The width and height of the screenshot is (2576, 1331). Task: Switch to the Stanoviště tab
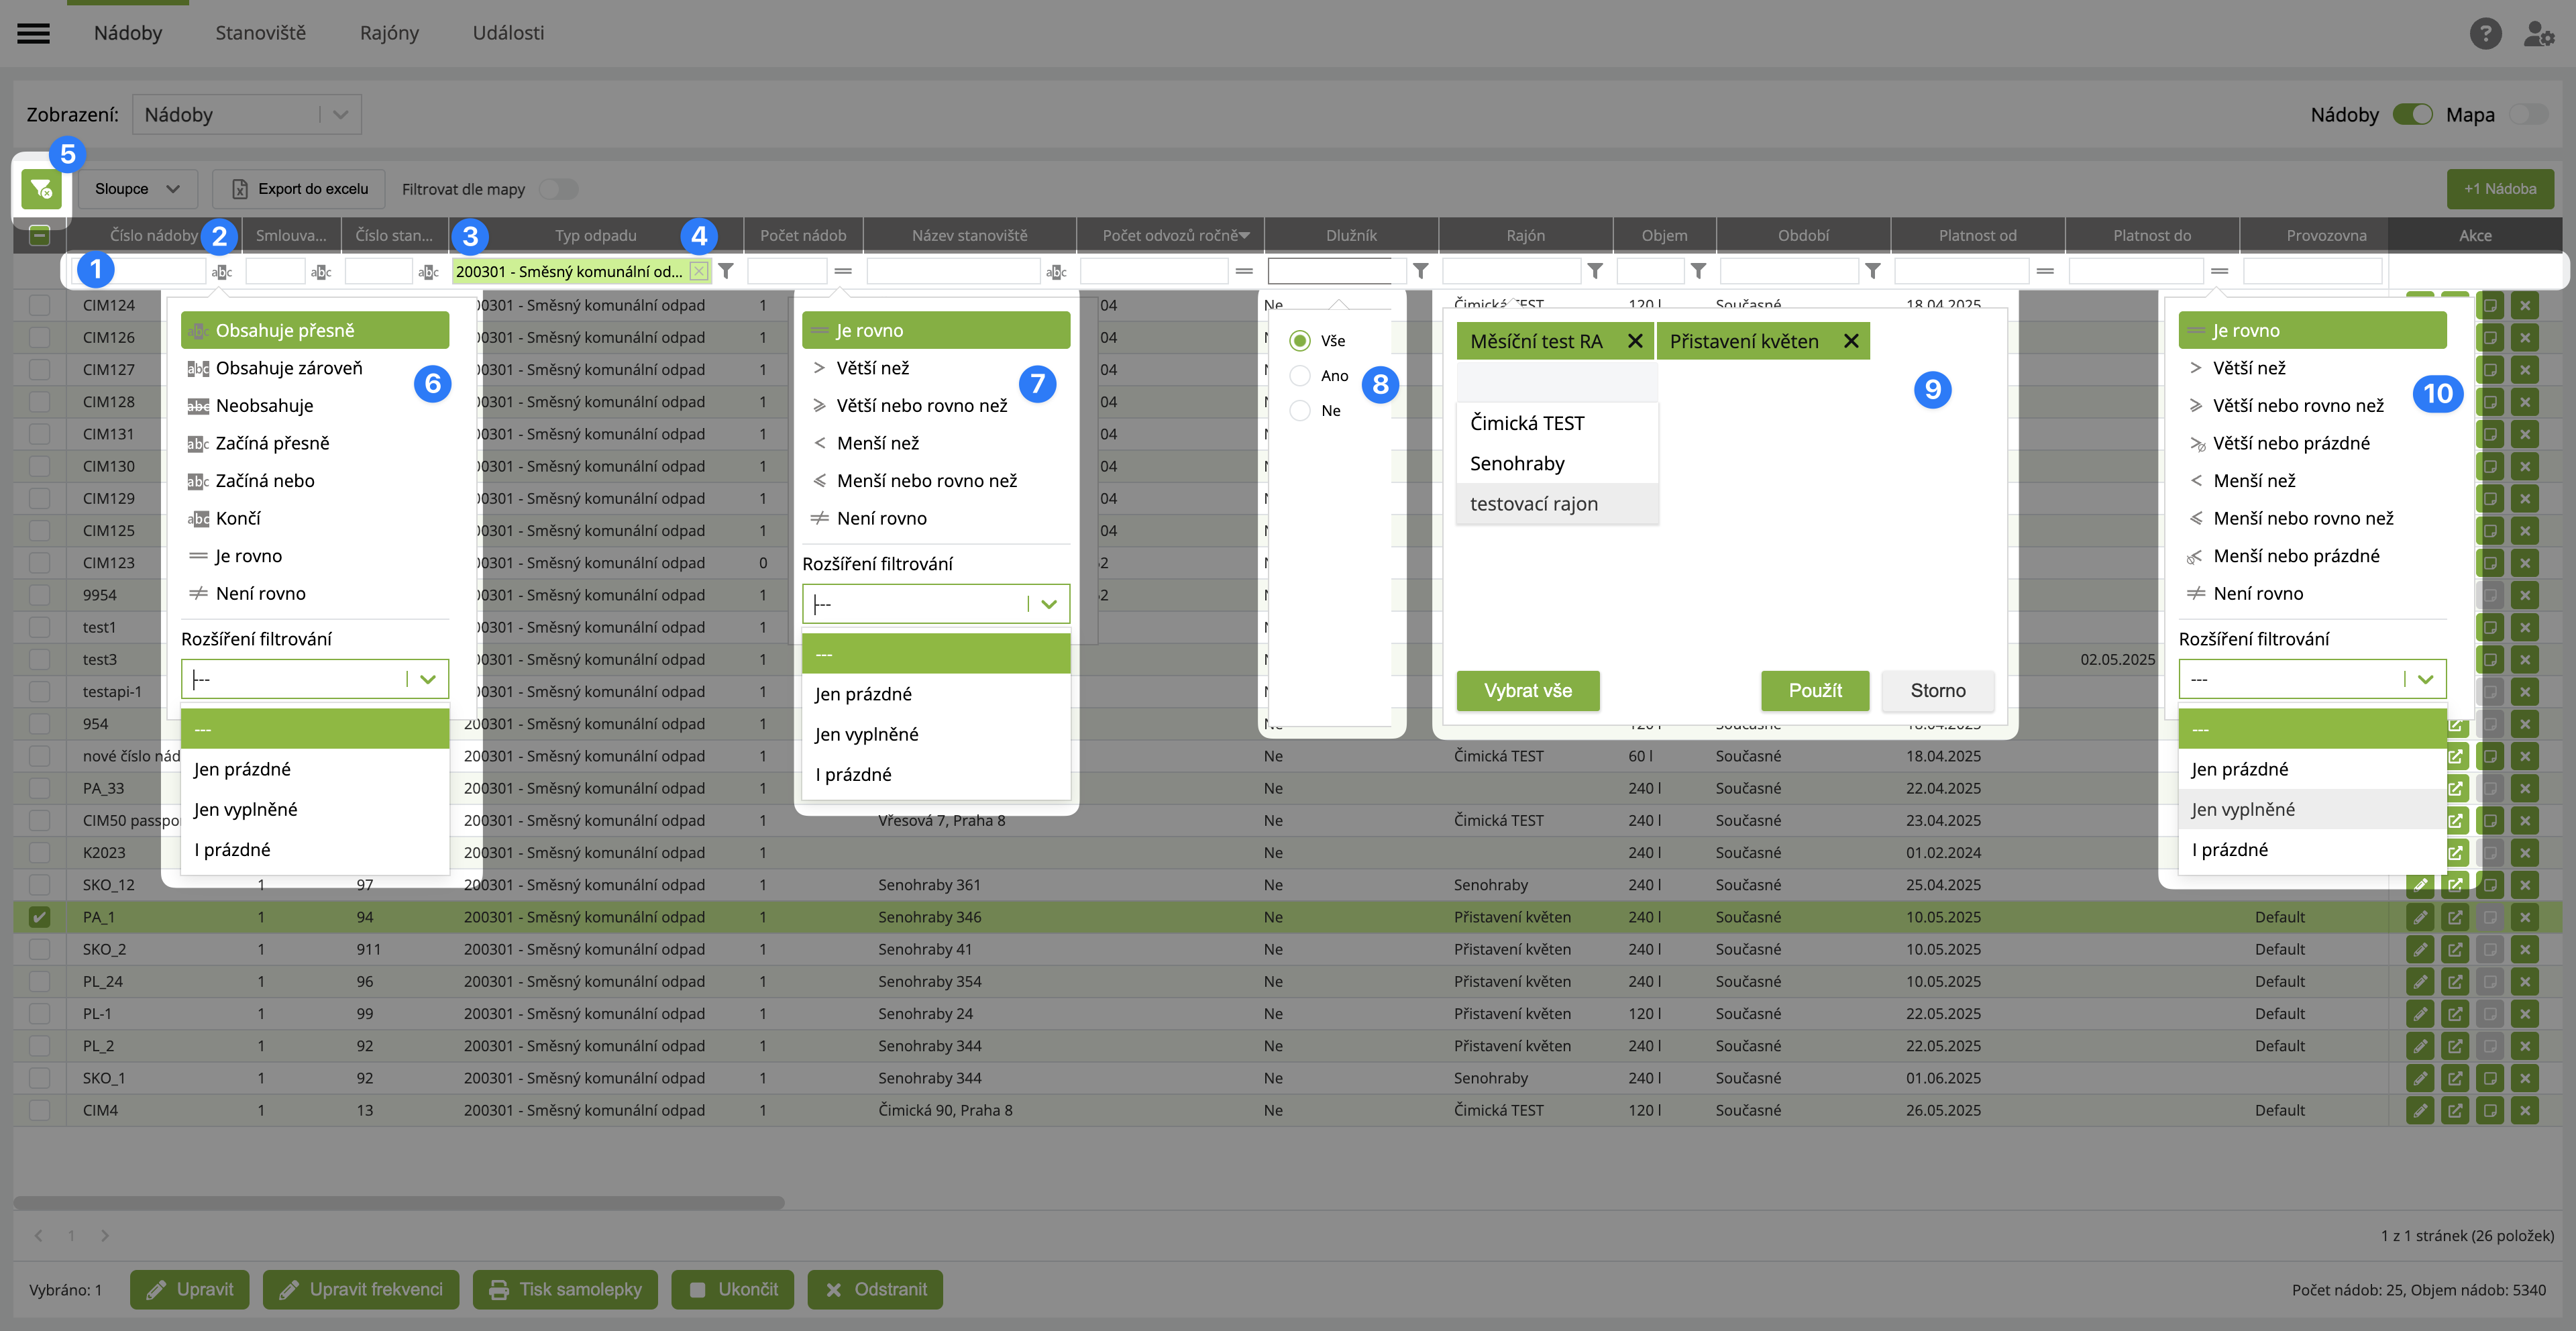tap(260, 33)
